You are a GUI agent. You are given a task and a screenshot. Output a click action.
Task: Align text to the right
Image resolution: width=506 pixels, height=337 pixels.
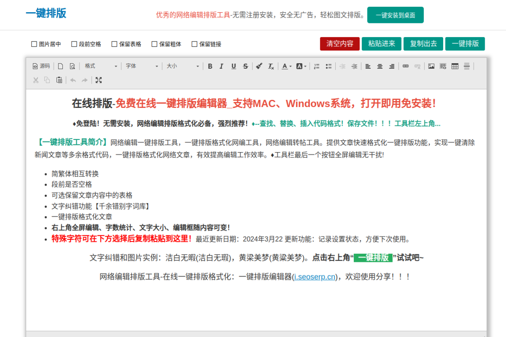392,66
